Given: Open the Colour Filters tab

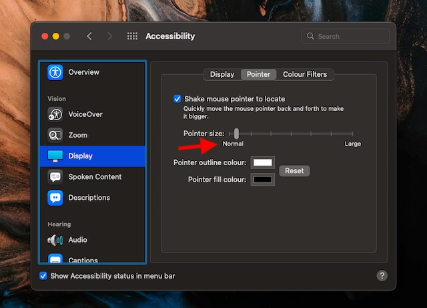Looking at the screenshot, I should [305, 74].
